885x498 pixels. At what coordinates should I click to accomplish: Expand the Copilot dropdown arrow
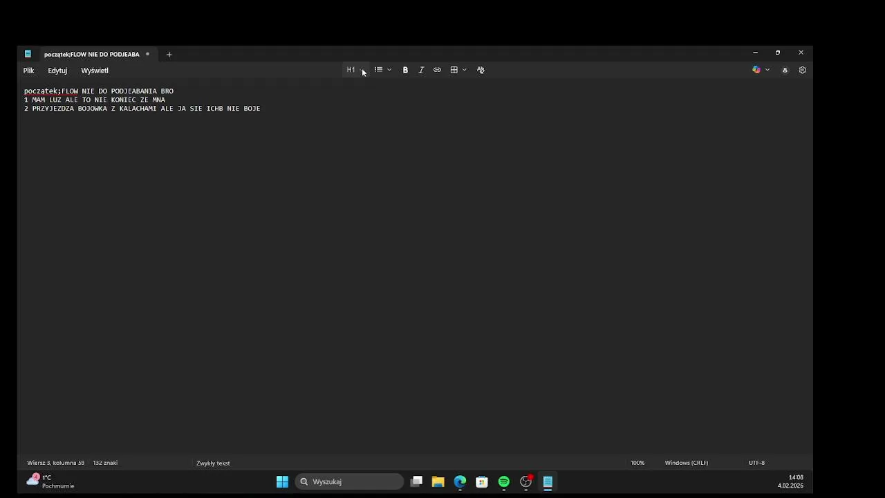(x=767, y=70)
